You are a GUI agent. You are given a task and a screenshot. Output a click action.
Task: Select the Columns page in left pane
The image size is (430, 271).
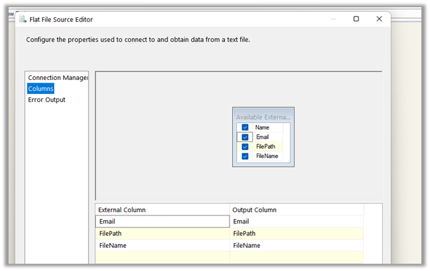(x=41, y=89)
